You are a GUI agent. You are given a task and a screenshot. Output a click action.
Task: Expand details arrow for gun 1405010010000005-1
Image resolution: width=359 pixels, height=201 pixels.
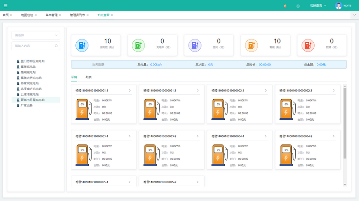click(x=130, y=182)
